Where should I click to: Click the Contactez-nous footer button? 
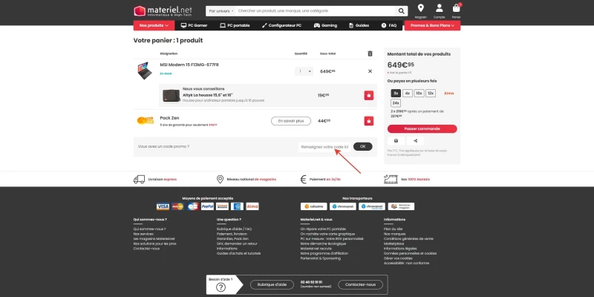coord(360,284)
